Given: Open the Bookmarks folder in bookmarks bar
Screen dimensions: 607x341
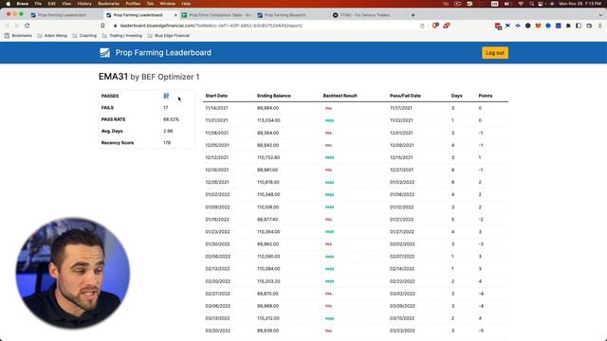Looking at the screenshot, I should coord(18,36).
